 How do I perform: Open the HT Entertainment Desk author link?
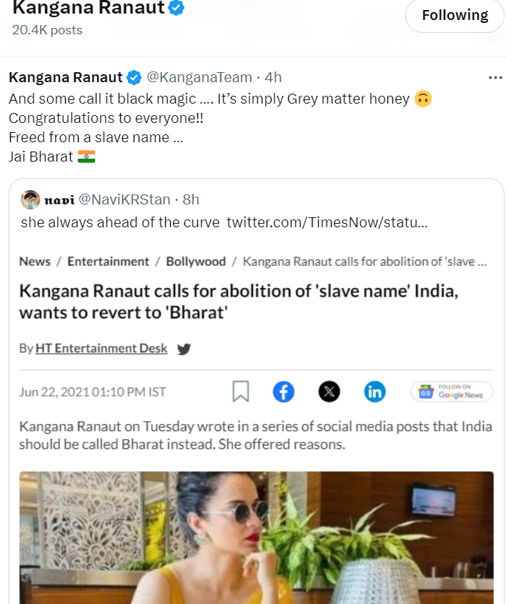(x=101, y=348)
